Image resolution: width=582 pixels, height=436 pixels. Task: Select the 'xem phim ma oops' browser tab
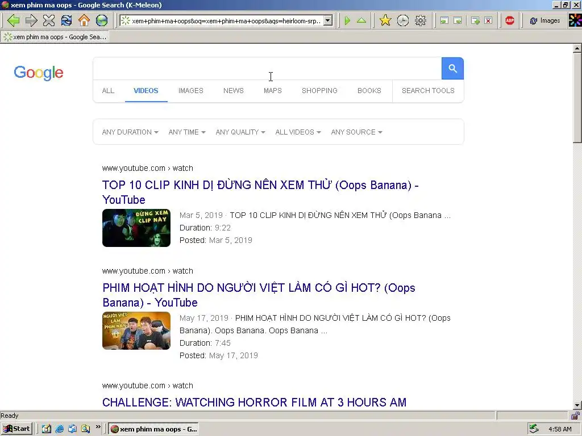[55, 37]
